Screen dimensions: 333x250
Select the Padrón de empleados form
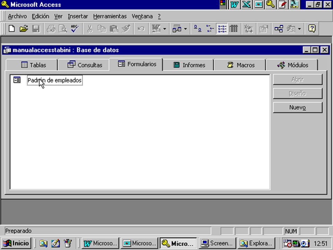(54, 80)
